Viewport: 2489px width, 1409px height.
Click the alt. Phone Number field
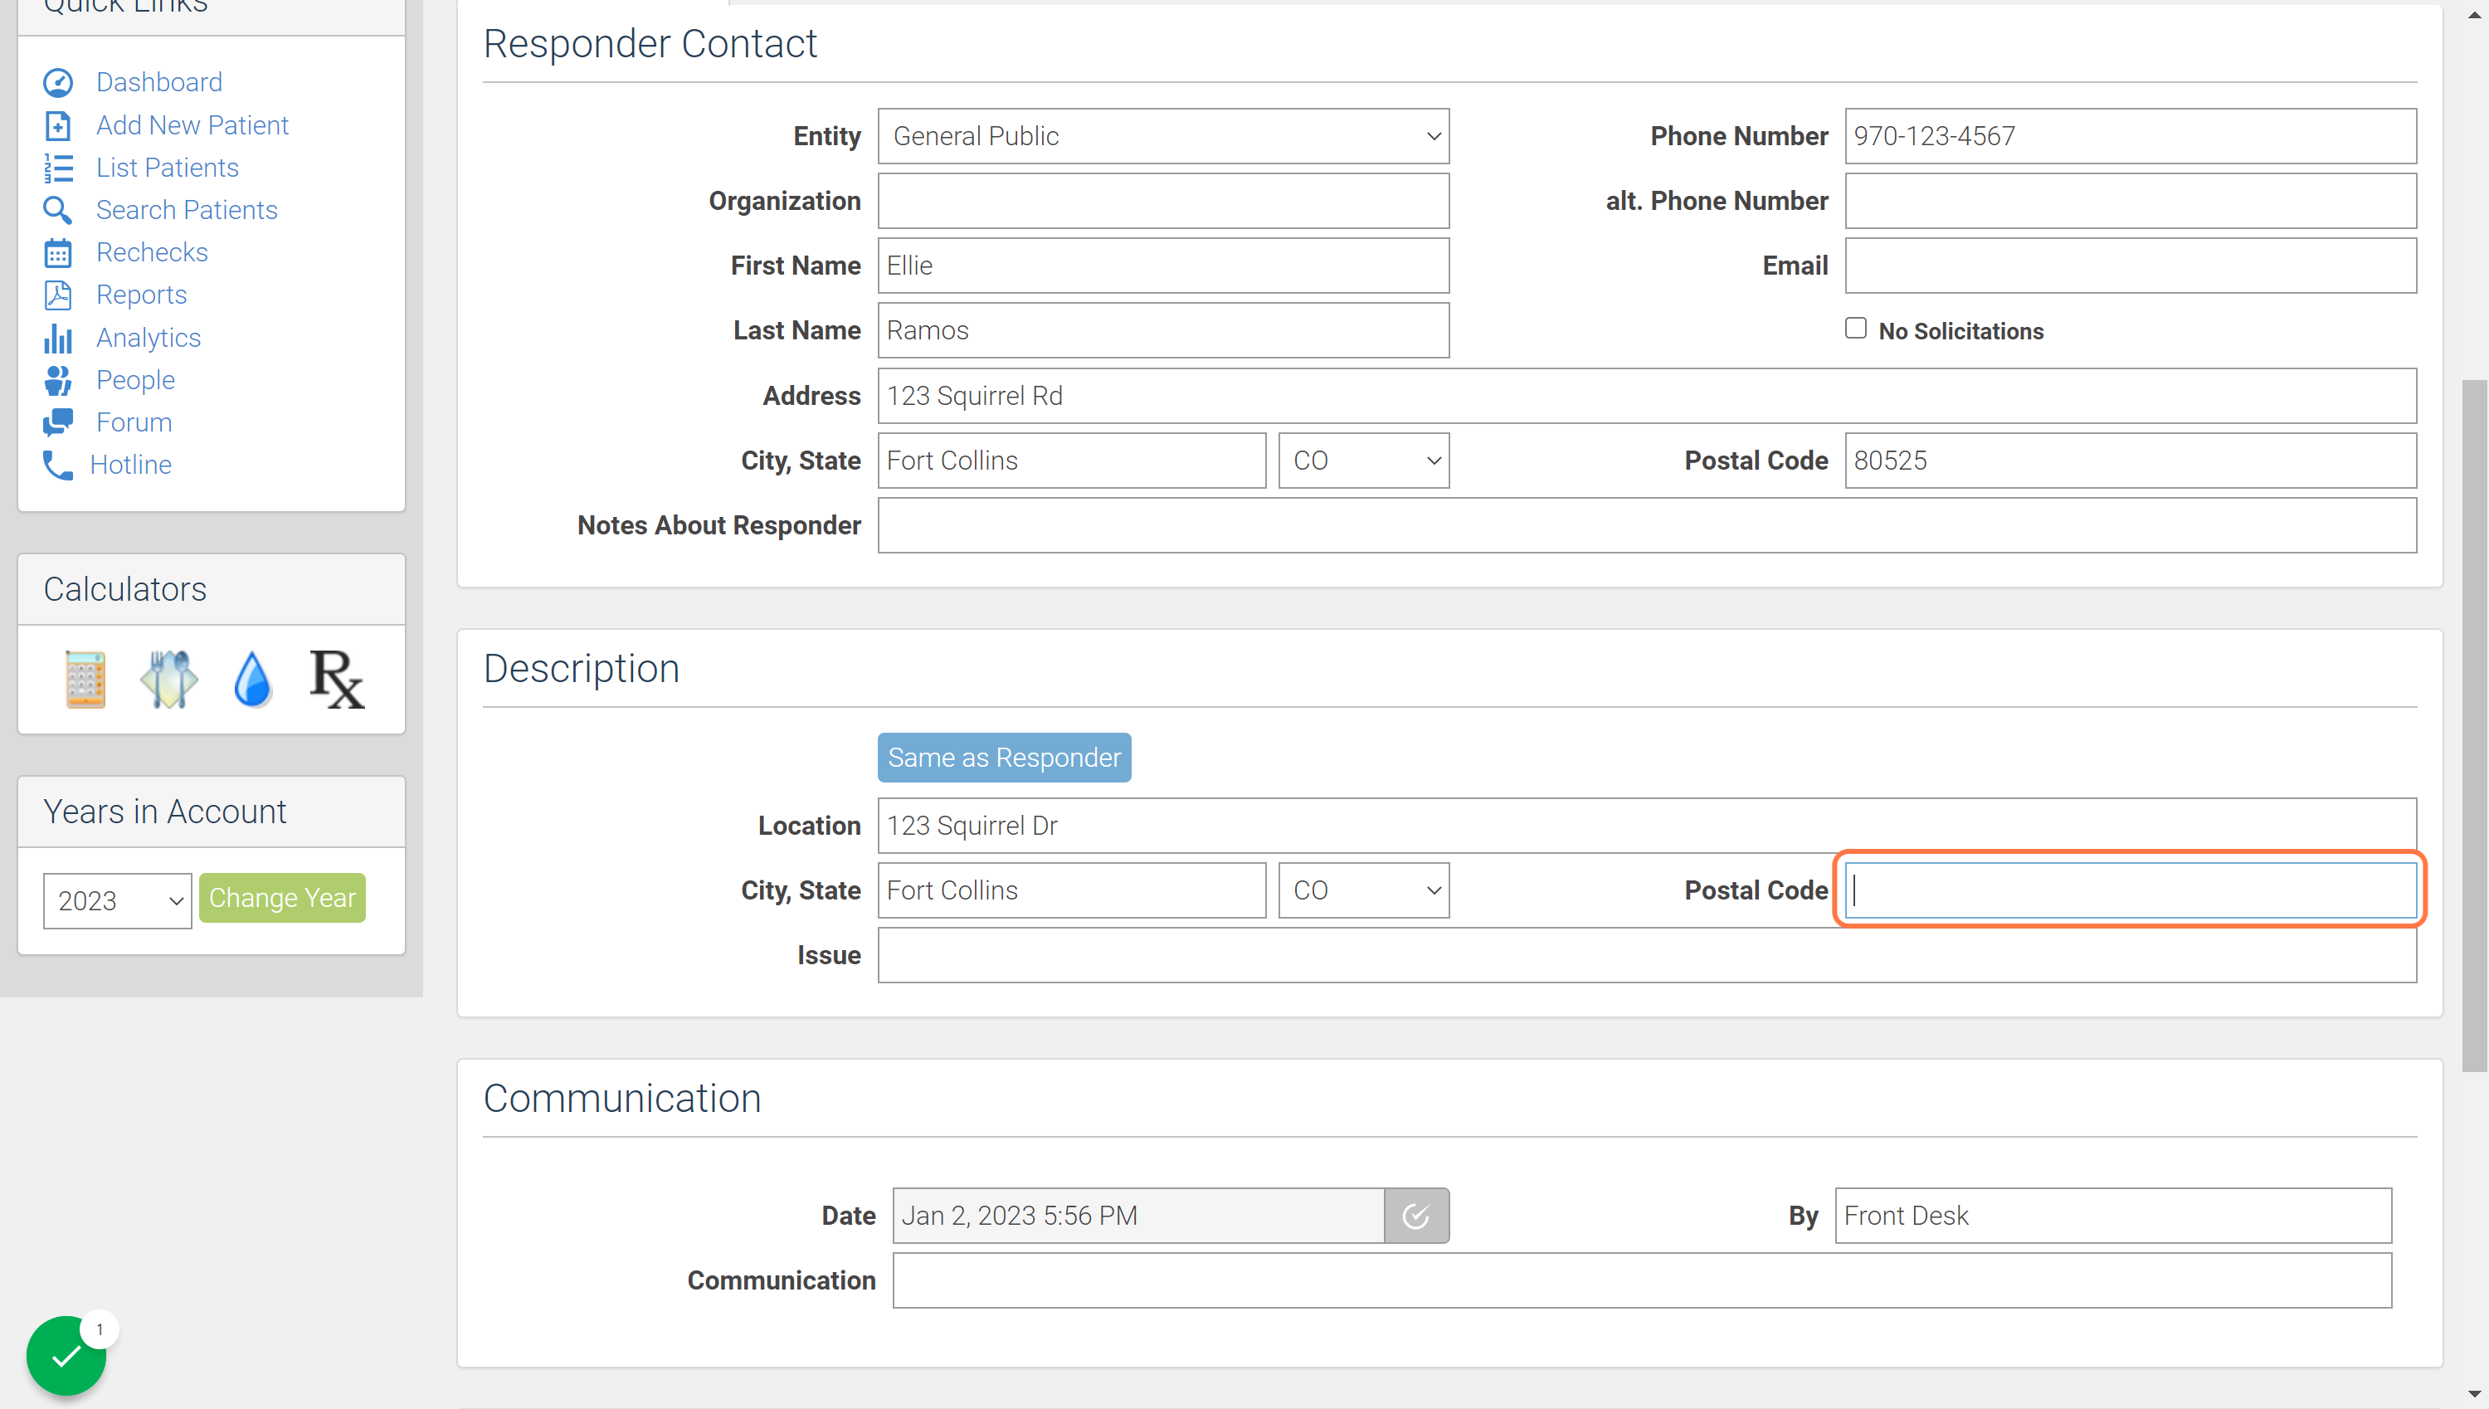(x=2130, y=202)
